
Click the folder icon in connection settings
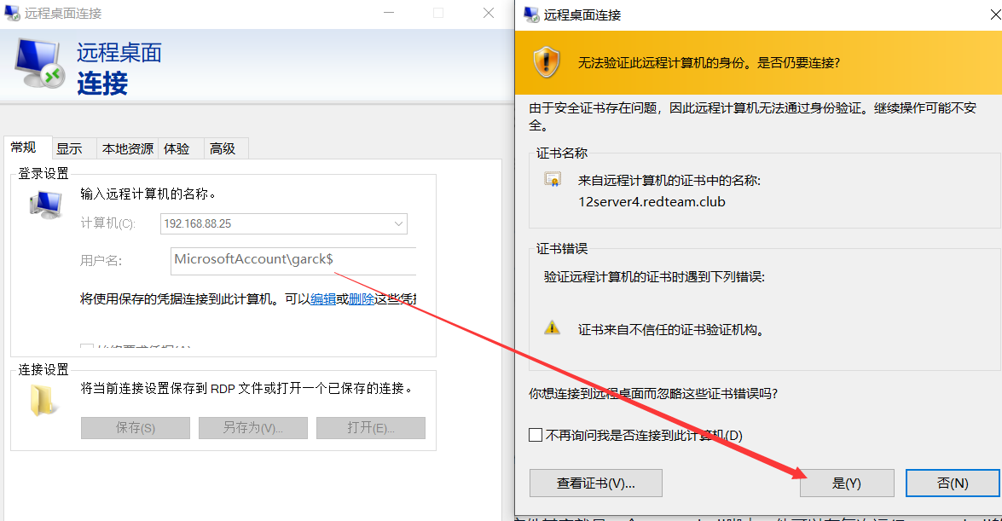[x=44, y=400]
